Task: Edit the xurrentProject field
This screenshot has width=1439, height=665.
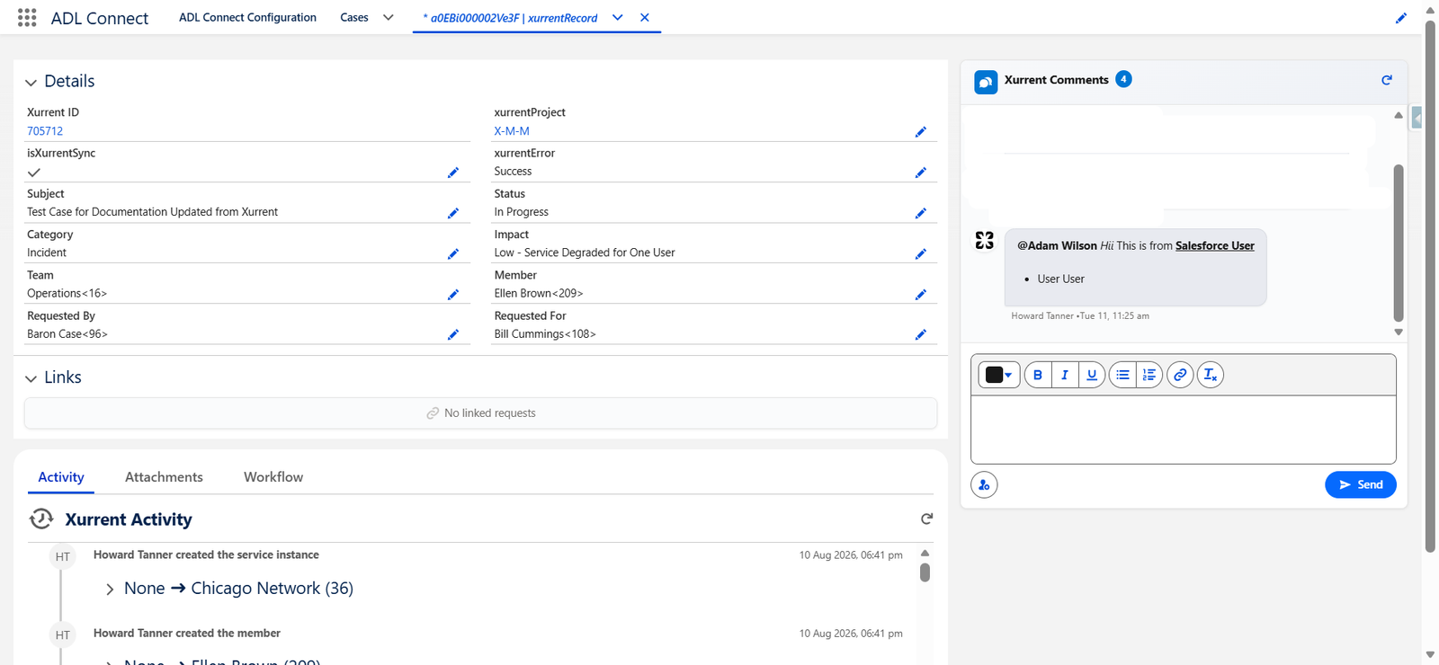Action: 920,132
